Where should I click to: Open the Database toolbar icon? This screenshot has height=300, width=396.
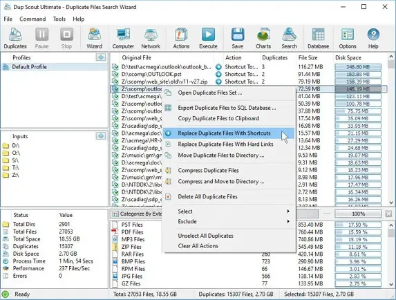(318, 38)
